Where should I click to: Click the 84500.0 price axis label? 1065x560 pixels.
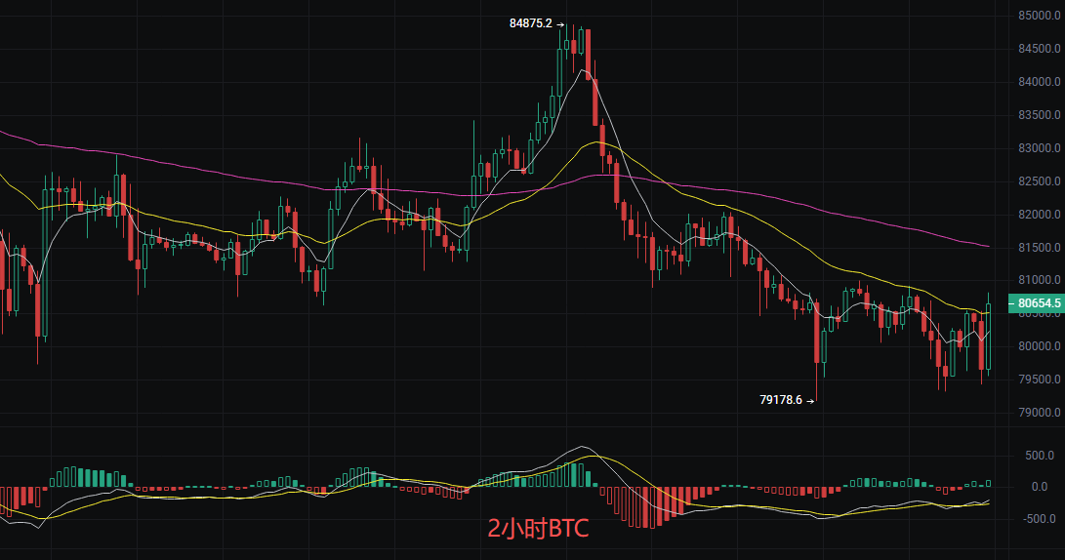pyautogui.click(x=1040, y=48)
